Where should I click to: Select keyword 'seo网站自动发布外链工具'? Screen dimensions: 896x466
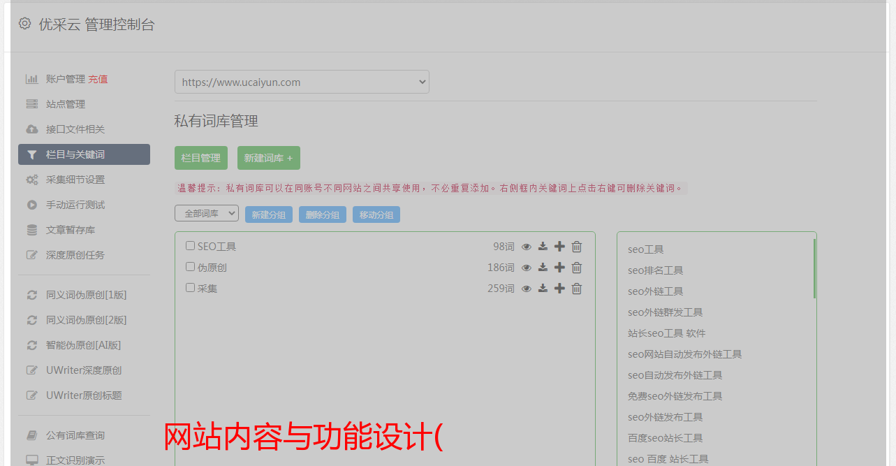tap(684, 354)
